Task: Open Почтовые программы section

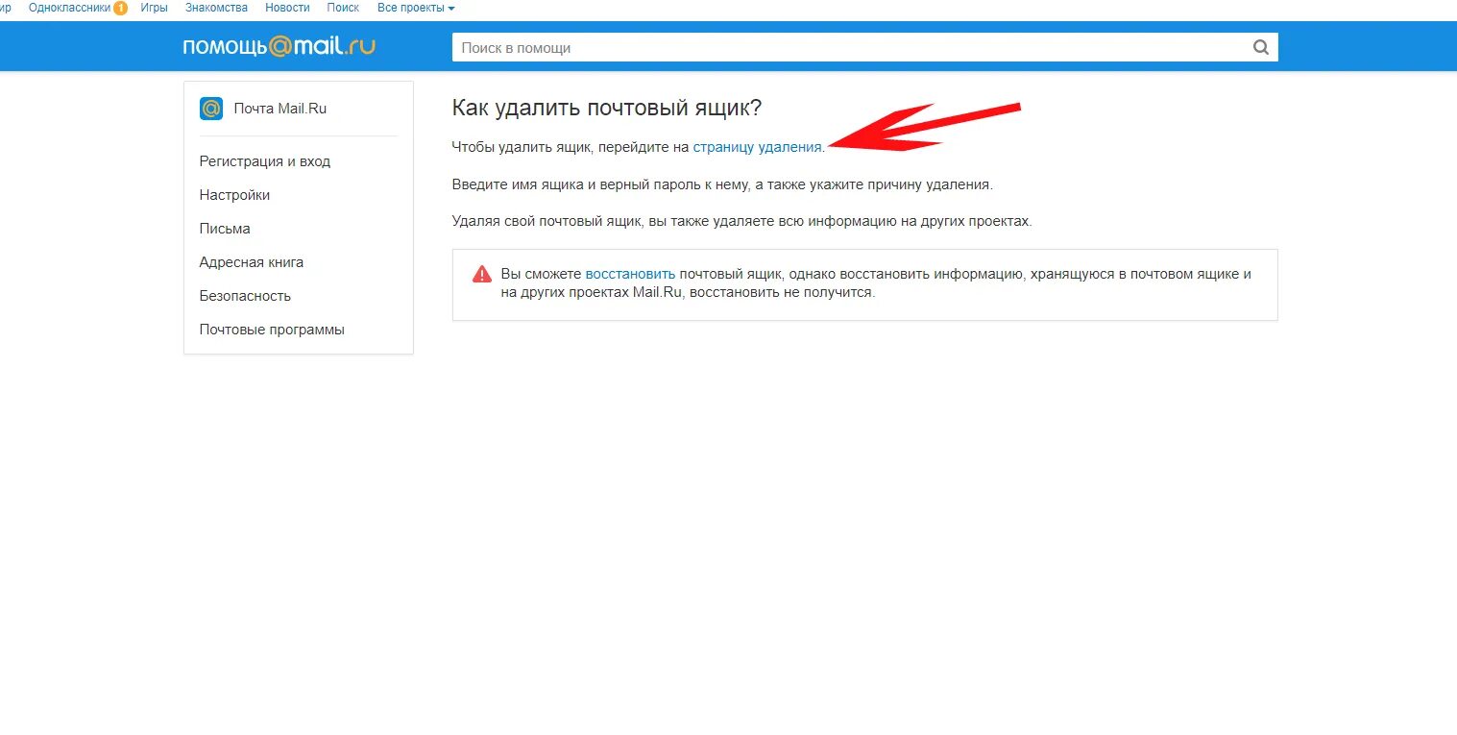Action: pyautogui.click(x=272, y=330)
